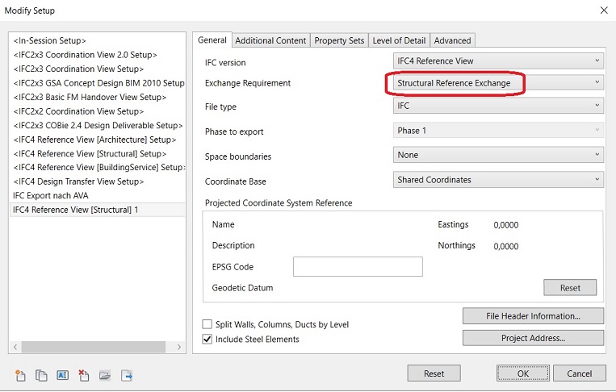
Task: Open the Level of Detail tab
Action: [399, 40]
